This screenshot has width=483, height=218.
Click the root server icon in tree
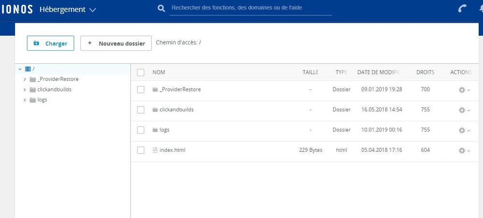tap(28, 69)
